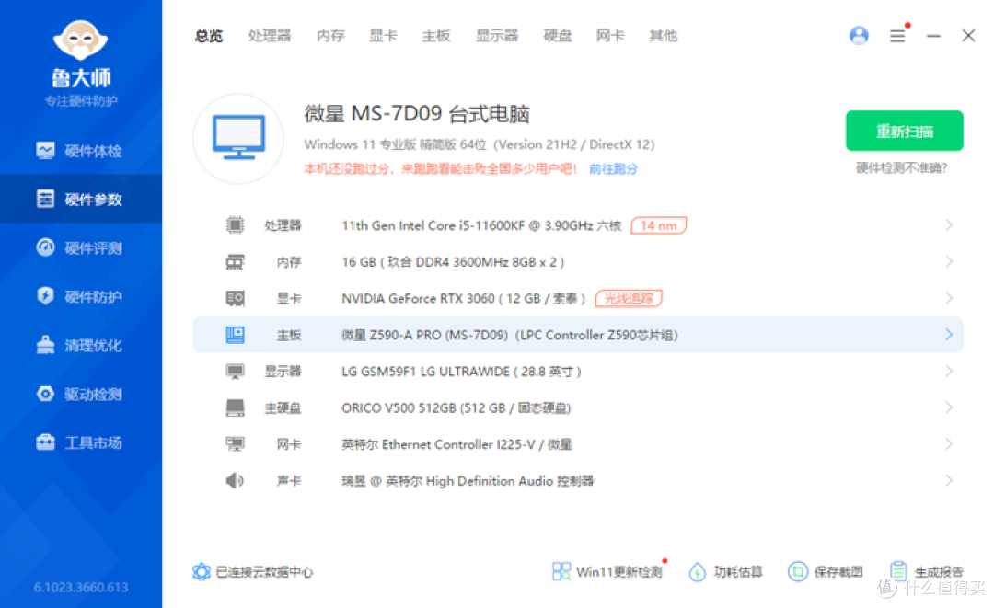
Task: Switch to the 硬盘 tab
Action: pos(558,36)
